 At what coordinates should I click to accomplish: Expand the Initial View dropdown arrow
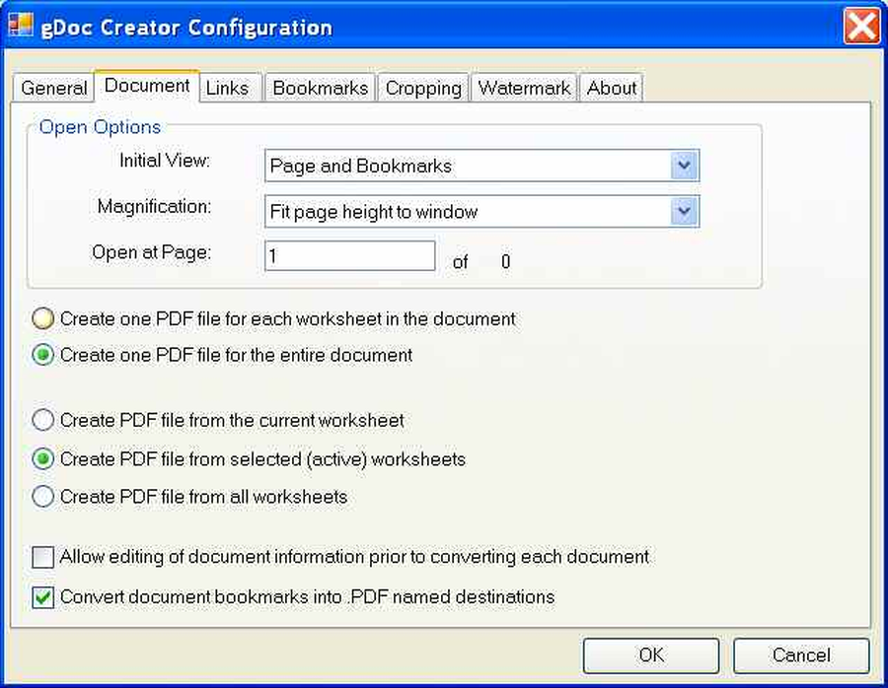pyautogui.click(x=684, y=166)
